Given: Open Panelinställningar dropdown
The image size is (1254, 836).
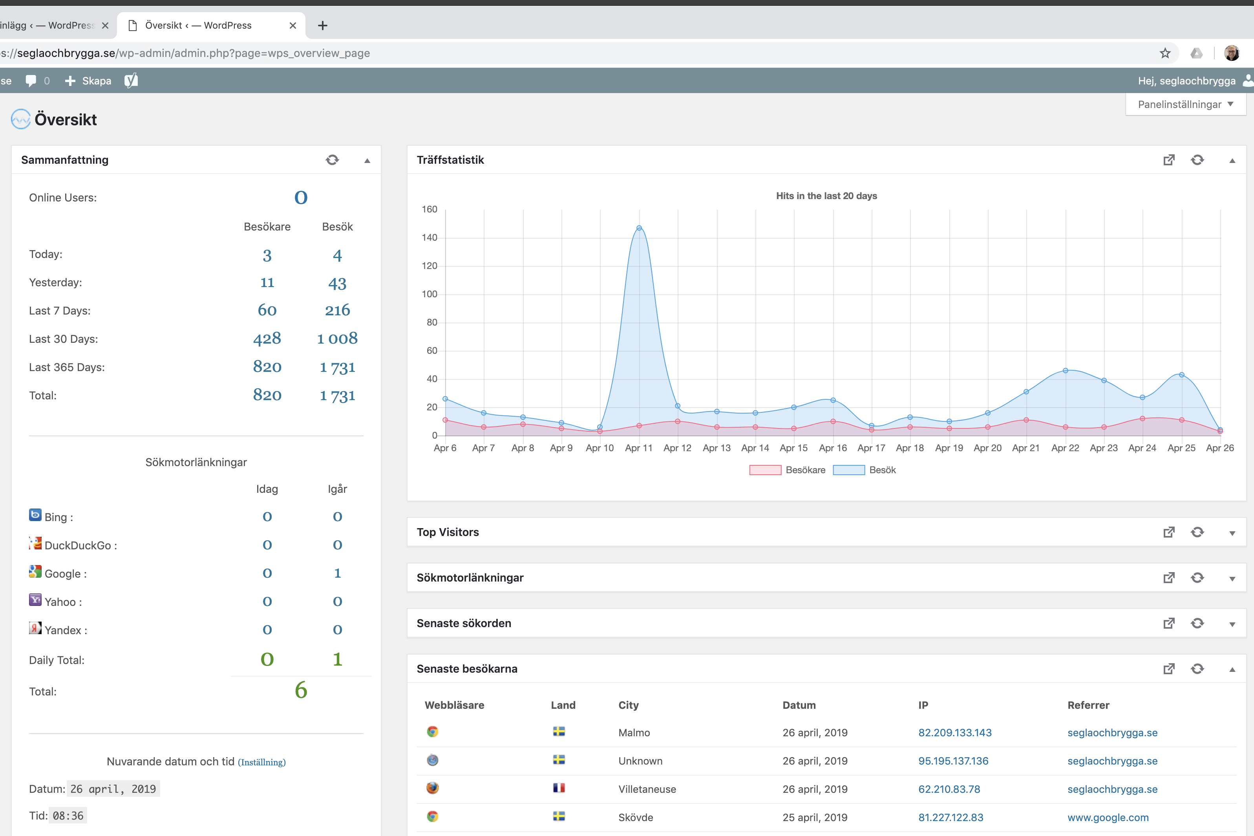Looking at the screenshot, I should coord(1185,104).
